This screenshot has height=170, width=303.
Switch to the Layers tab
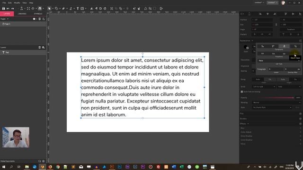(7, 14)
